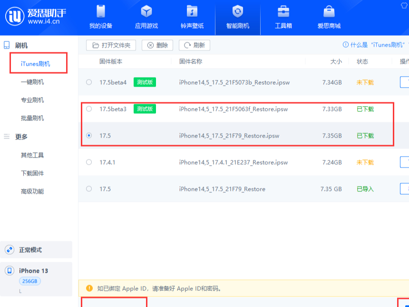This screenshot has width=409, height=307.
Task: Open 批量刷机 in the sidebar
Action: (x=32, y=118)
